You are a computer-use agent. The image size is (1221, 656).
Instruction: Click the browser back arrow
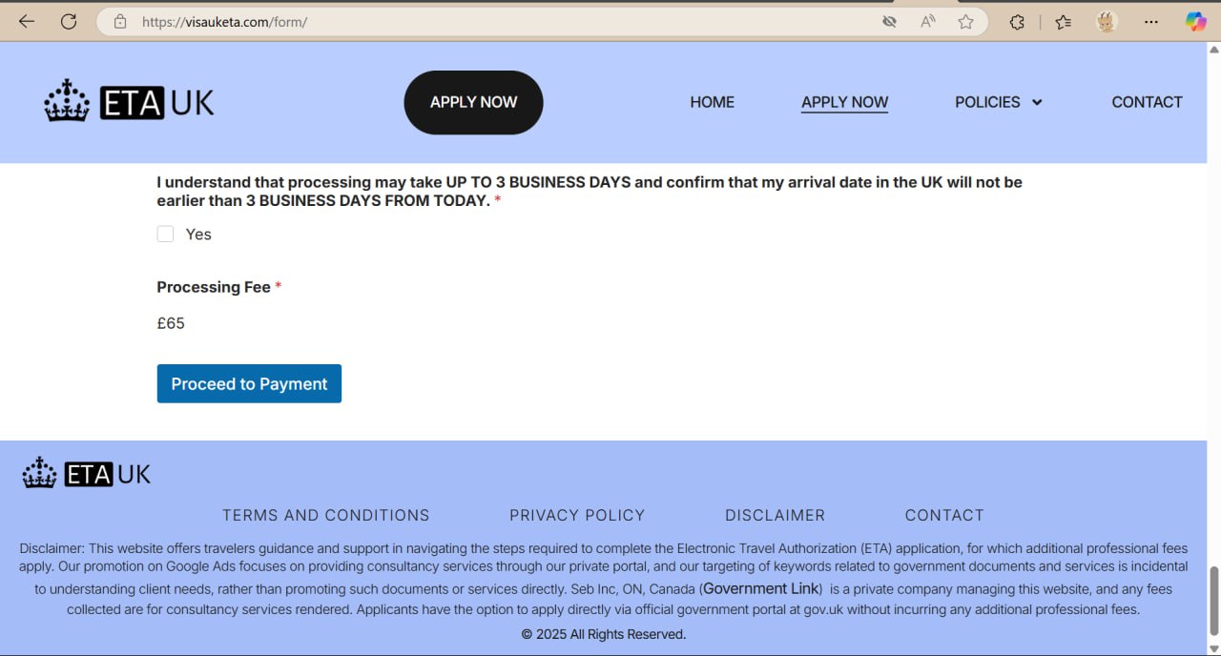tap(27, 21)
